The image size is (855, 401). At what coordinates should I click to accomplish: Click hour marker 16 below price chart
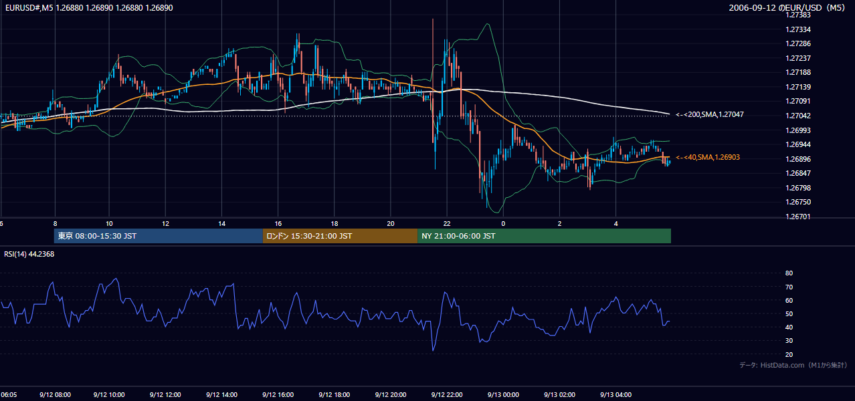278,224
